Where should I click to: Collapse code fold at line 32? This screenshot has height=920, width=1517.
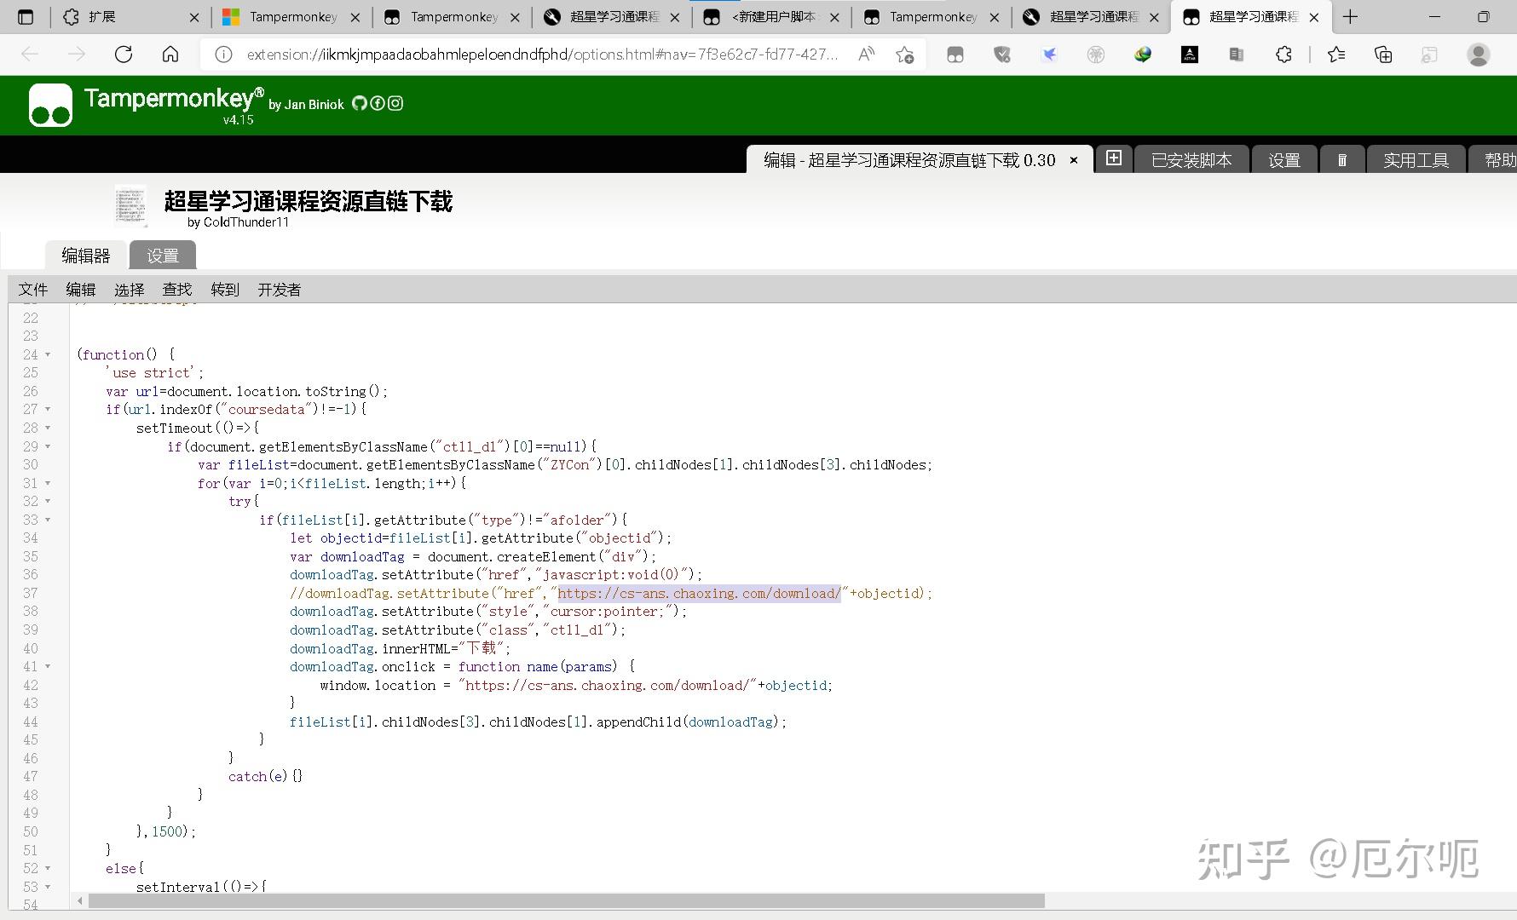[x=48, y=502]
